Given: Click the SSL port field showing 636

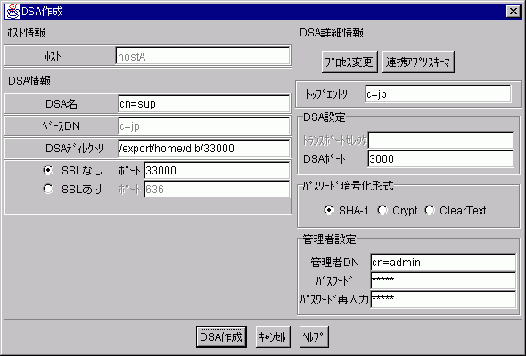Looking at the screenshot, I should click(x=217, y=190).
